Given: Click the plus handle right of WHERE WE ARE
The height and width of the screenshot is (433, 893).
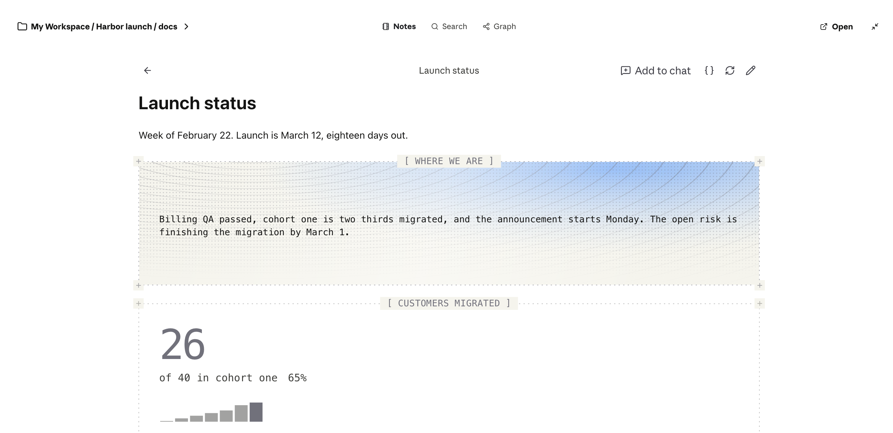Looking at the screenshot, I should point(760,161).
